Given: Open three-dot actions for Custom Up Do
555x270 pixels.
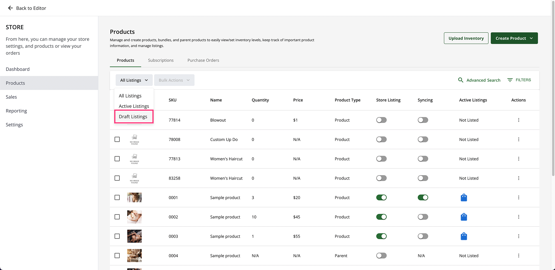Looking at the screenshot, I should pyautogui.click(x=519, y=139).
